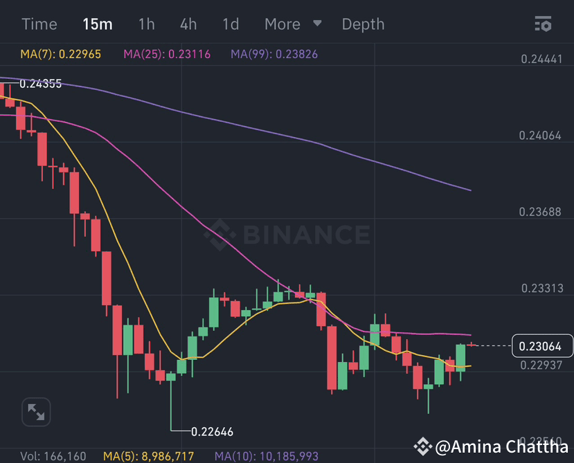Switch to the 1d interval
Viewport: 574px width, 463px height.
click(x=230, y=24)
